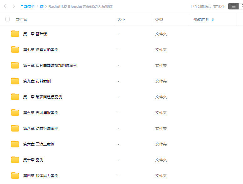
Task: Open the 第八章 动态绘画案例 folder
Action: pyautogui.click(x=40, y=129)
